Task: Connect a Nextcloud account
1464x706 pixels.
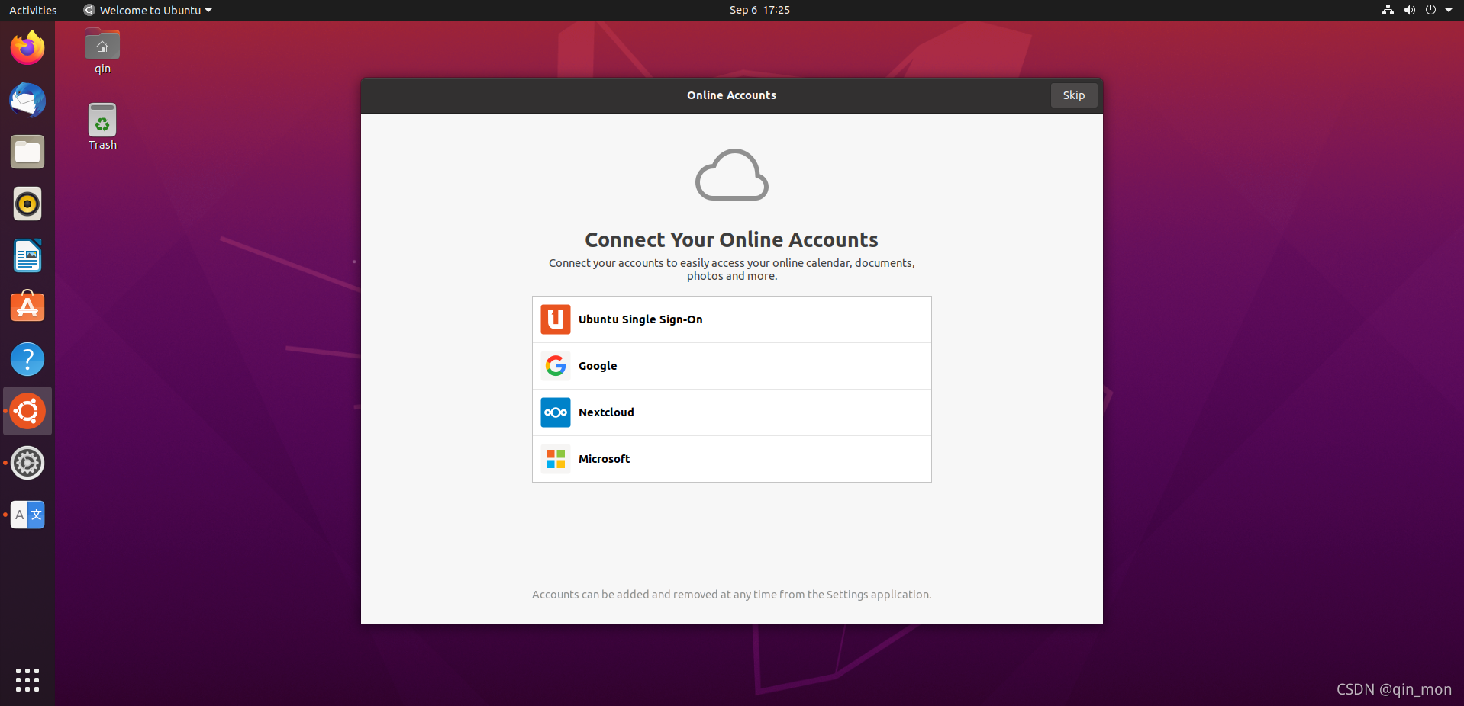Action: [731, 412]
